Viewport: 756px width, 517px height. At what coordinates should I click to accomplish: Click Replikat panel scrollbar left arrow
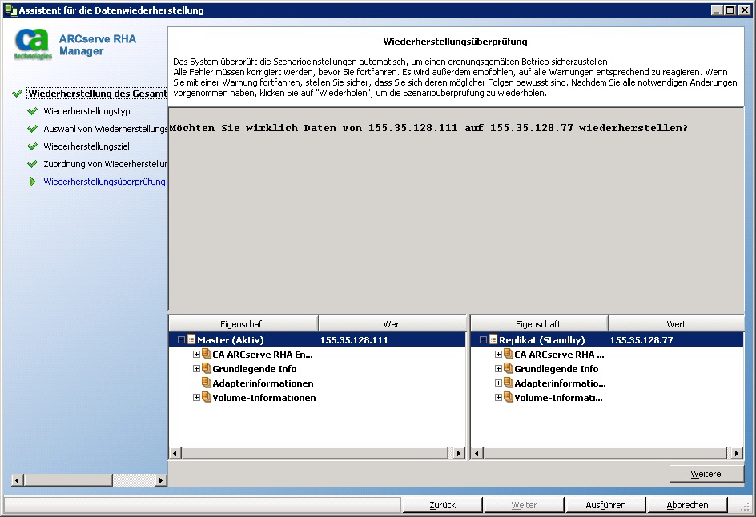[477, 453]
